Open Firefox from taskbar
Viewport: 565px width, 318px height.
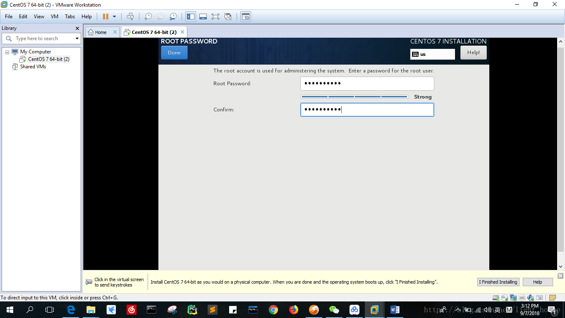pos(294,310)
